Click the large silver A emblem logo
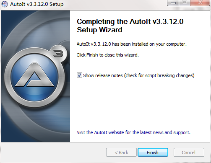Screen dimensions: 211x163 pyautogui.click(x=34, y=77)
